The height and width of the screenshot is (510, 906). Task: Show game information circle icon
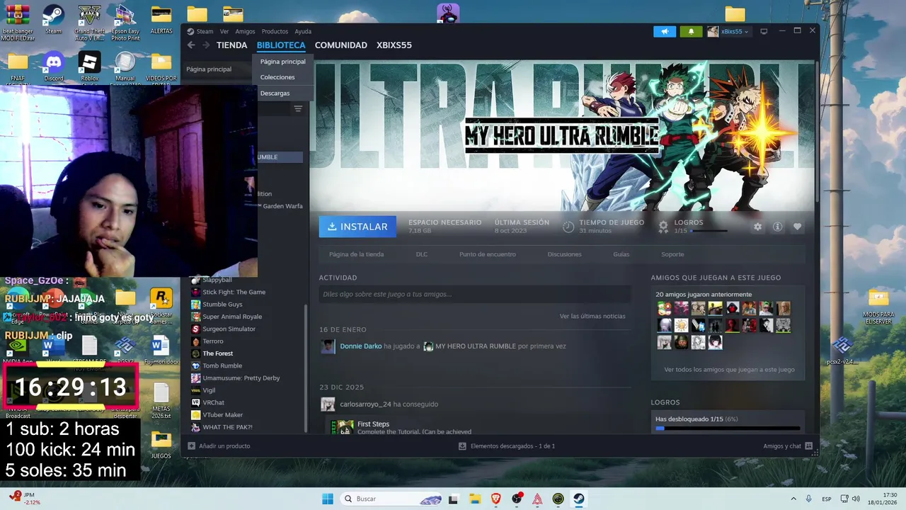pos(777,227)
